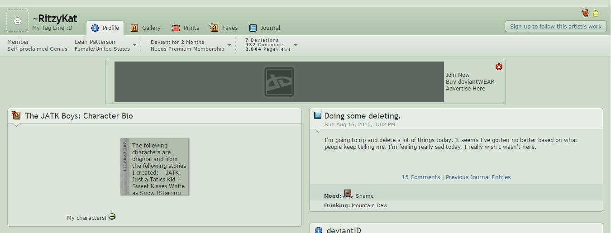Screen dimensions: 611x233
Task: Click the JATK Boys widget header icon
Action: click(x=16, y=116)
